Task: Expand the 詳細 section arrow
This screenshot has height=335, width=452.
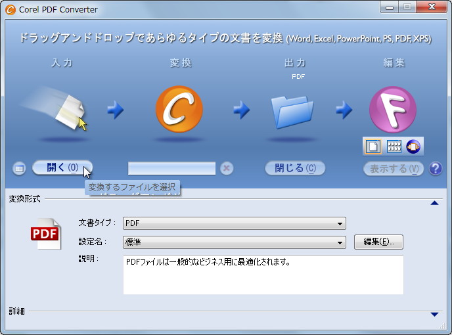Action: point(434,314)
